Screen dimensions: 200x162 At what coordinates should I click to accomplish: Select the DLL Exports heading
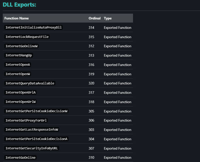click(19, 5)
